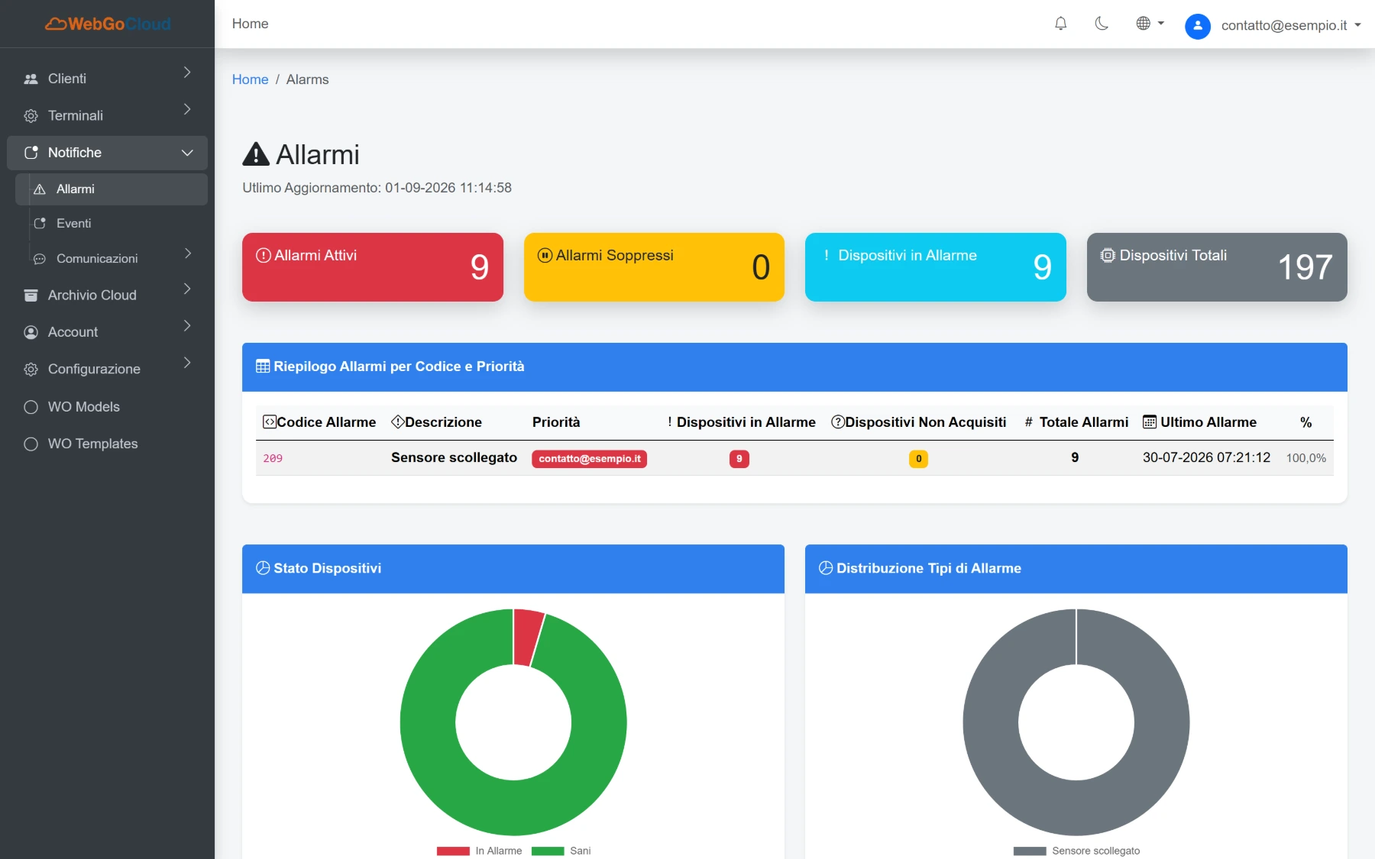Click the Home title in top bar

point(250,24)
